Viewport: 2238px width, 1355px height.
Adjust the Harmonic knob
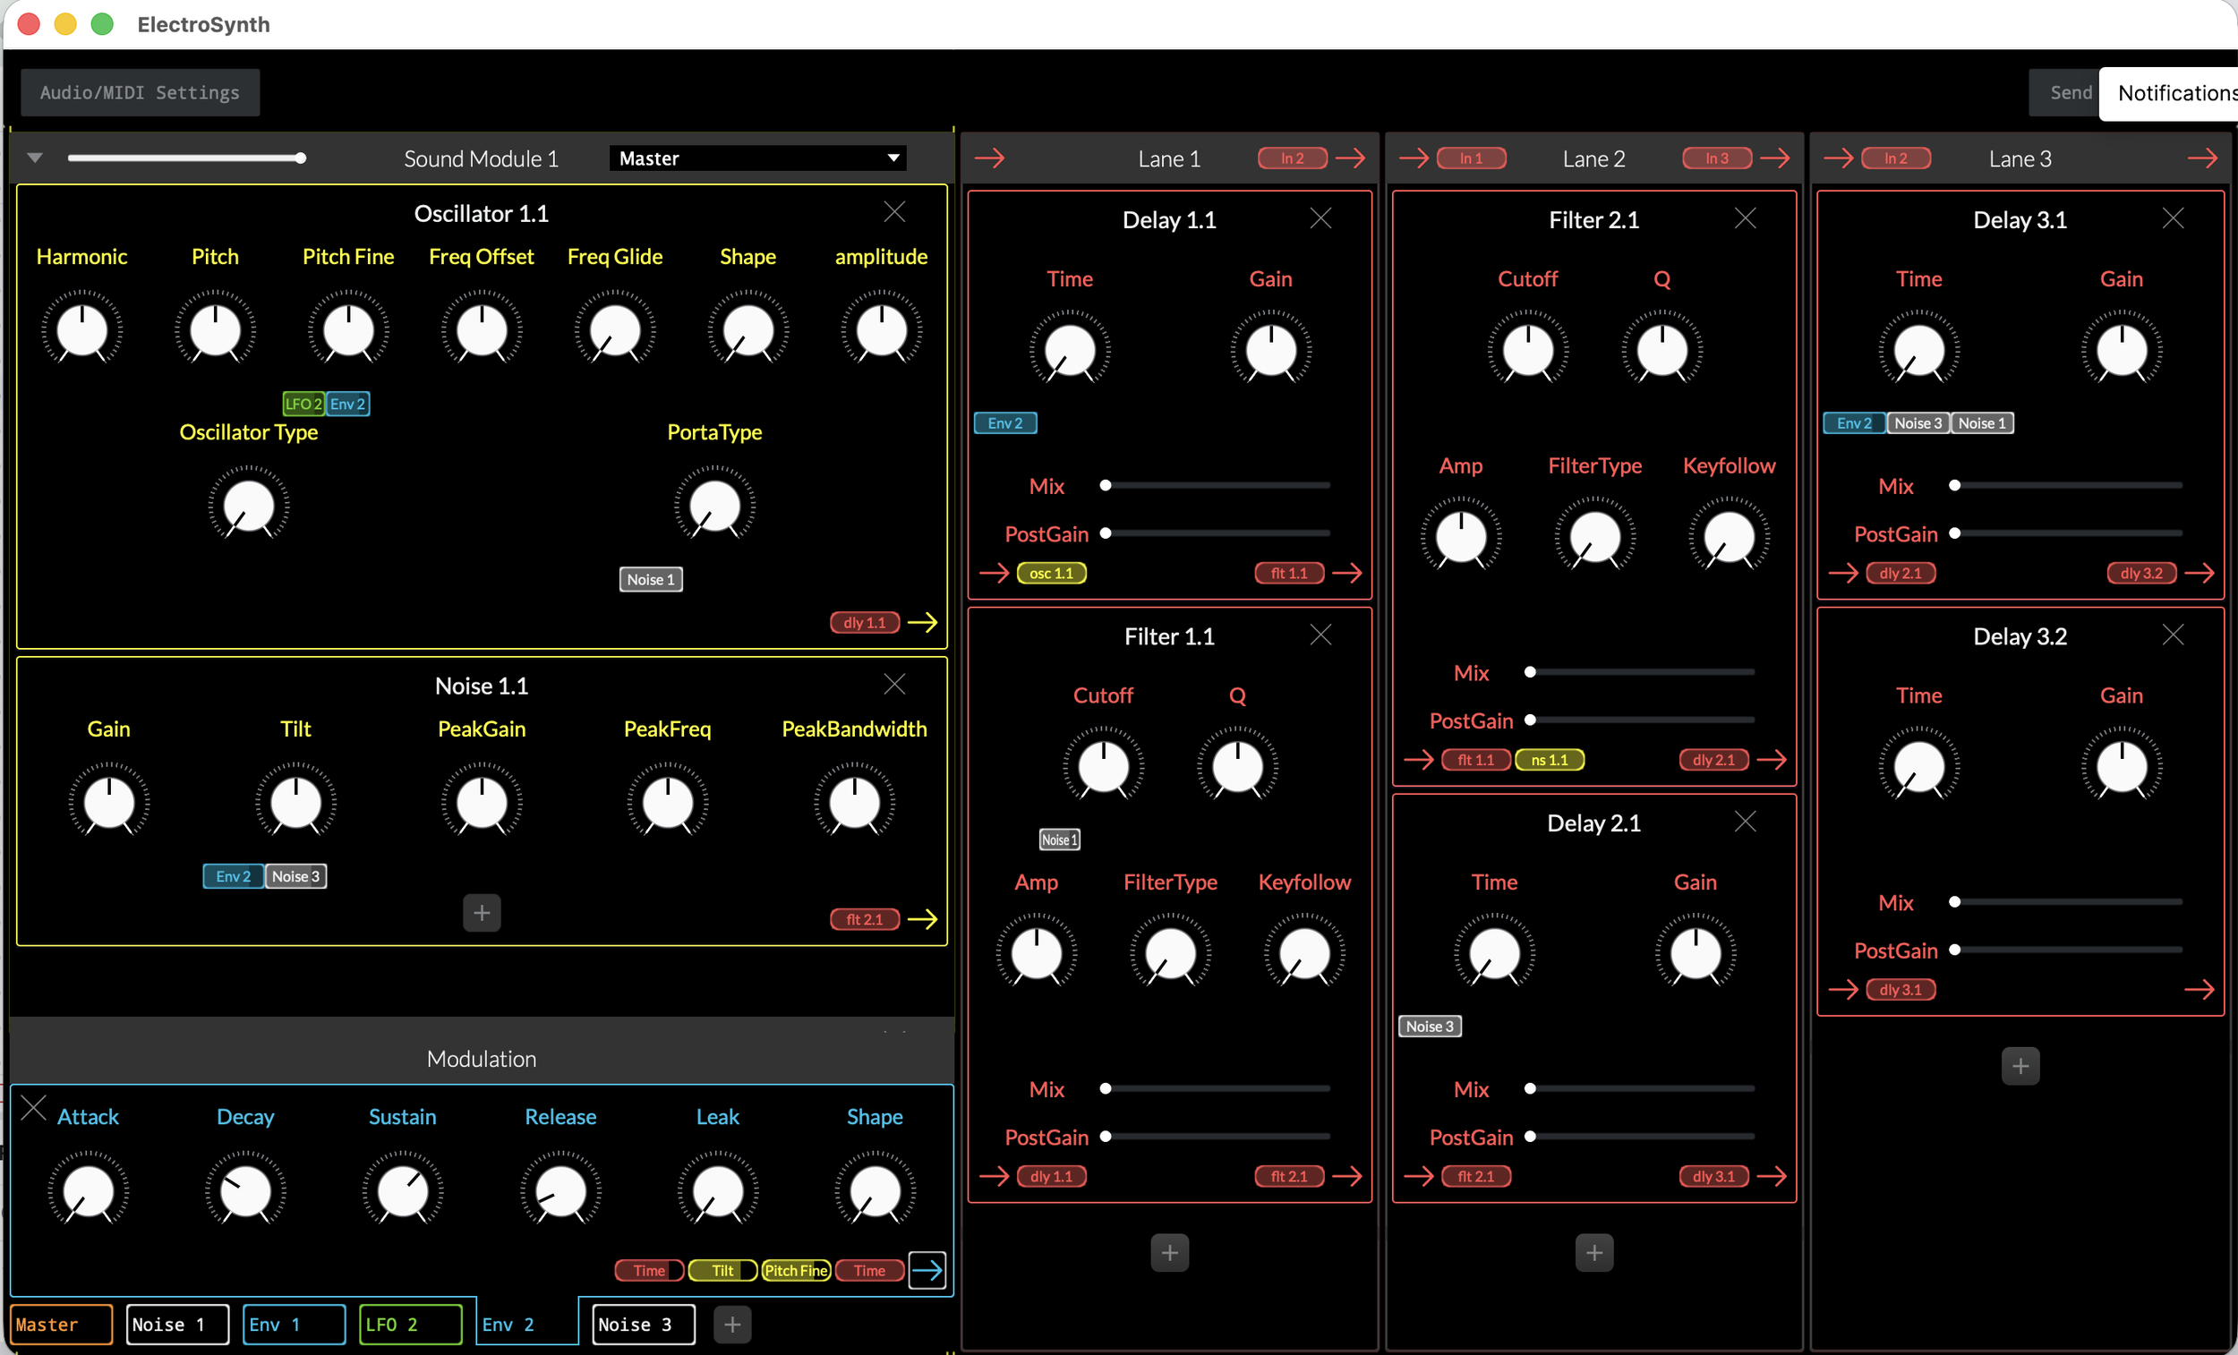81,329
